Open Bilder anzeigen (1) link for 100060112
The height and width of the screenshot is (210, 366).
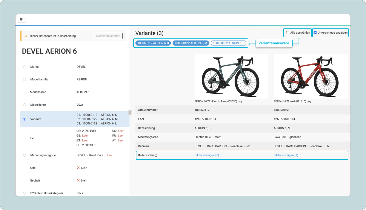(207, 155)
